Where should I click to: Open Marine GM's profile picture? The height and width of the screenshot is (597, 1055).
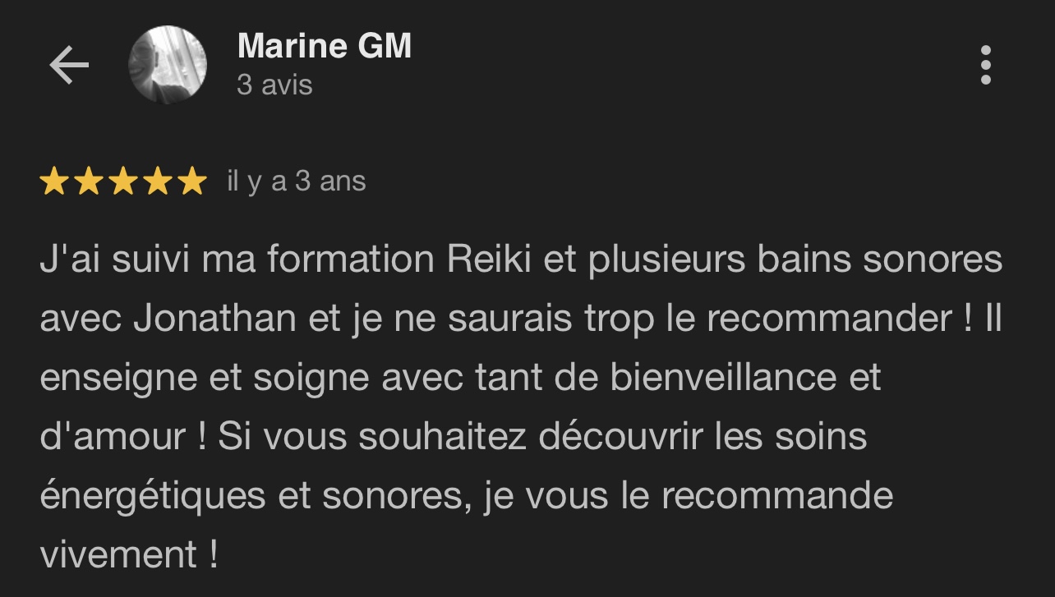click(168, 65)
